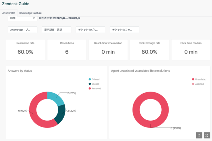Expand the 提示記事 - 言語 filter

(x=57, y=30)
